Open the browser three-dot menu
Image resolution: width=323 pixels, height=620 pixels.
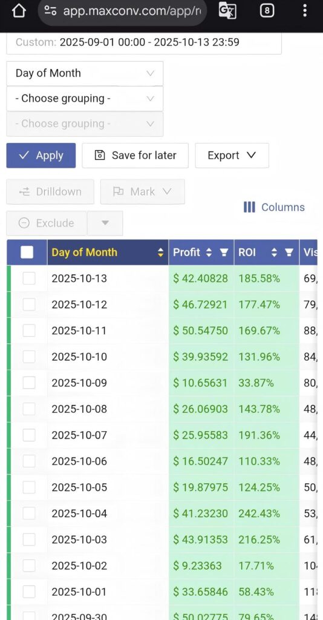point(304,11)
